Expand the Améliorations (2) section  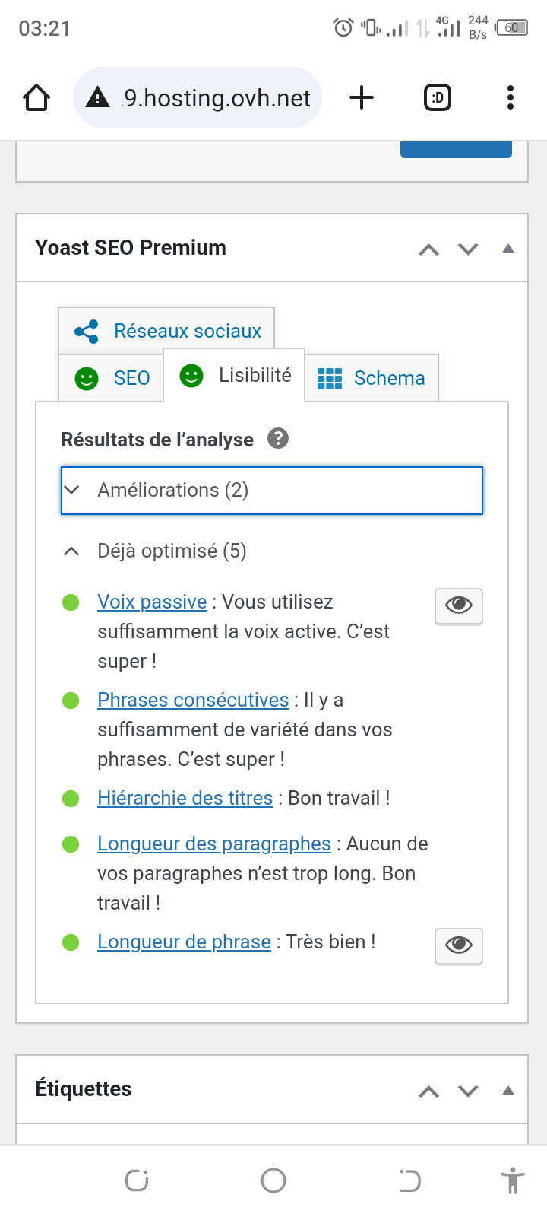271,491
